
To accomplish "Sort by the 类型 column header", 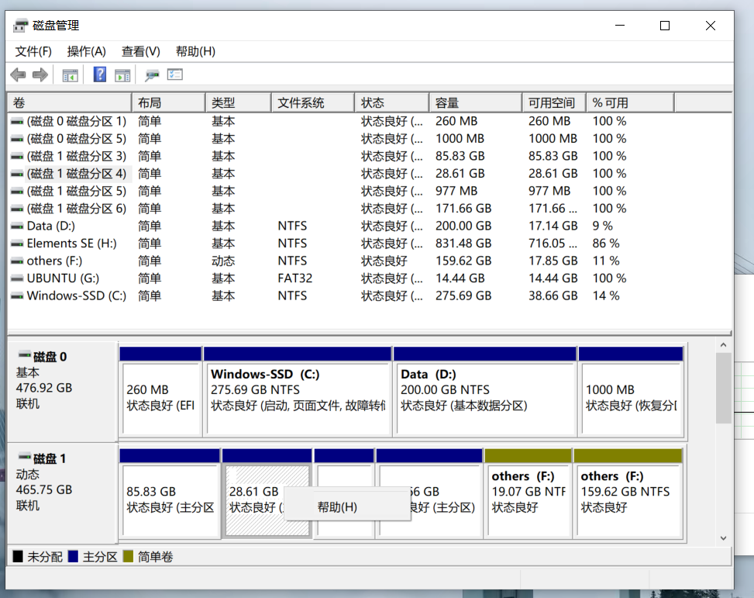I will tap(239, 102).
